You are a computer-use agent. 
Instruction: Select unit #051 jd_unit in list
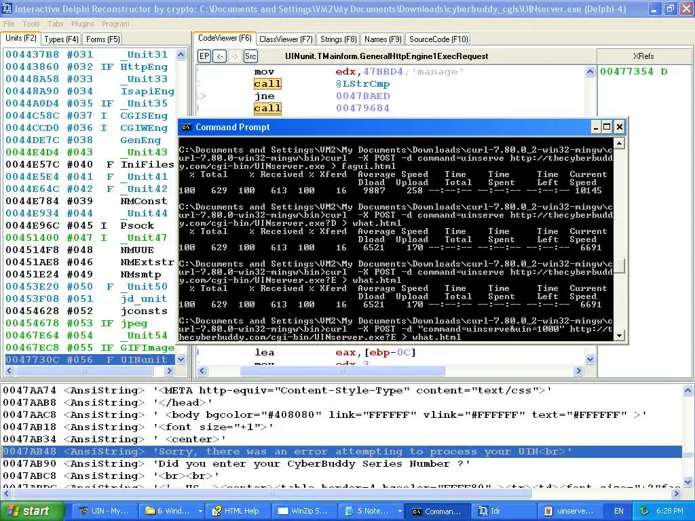pyautogui.click(x=90, y=298)
